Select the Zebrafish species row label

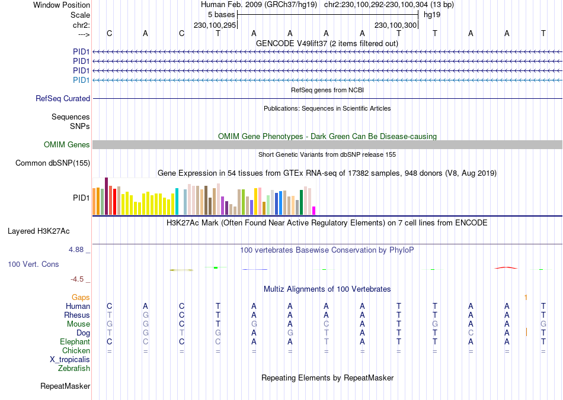(x=74, y=368)
